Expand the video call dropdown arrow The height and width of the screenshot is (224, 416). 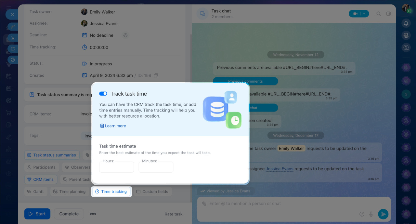pyautogui.click(x=364, y=14)
